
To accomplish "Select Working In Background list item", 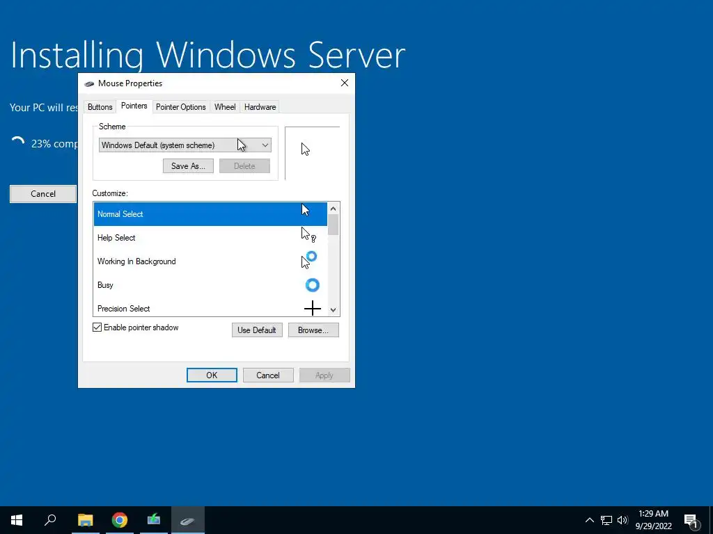I will click(210, 261).
